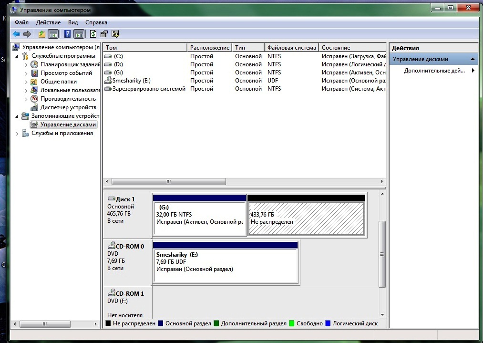Open the Вид menu
The height and width of the screenshot is (343, 483).
click(x=72, y=22)
